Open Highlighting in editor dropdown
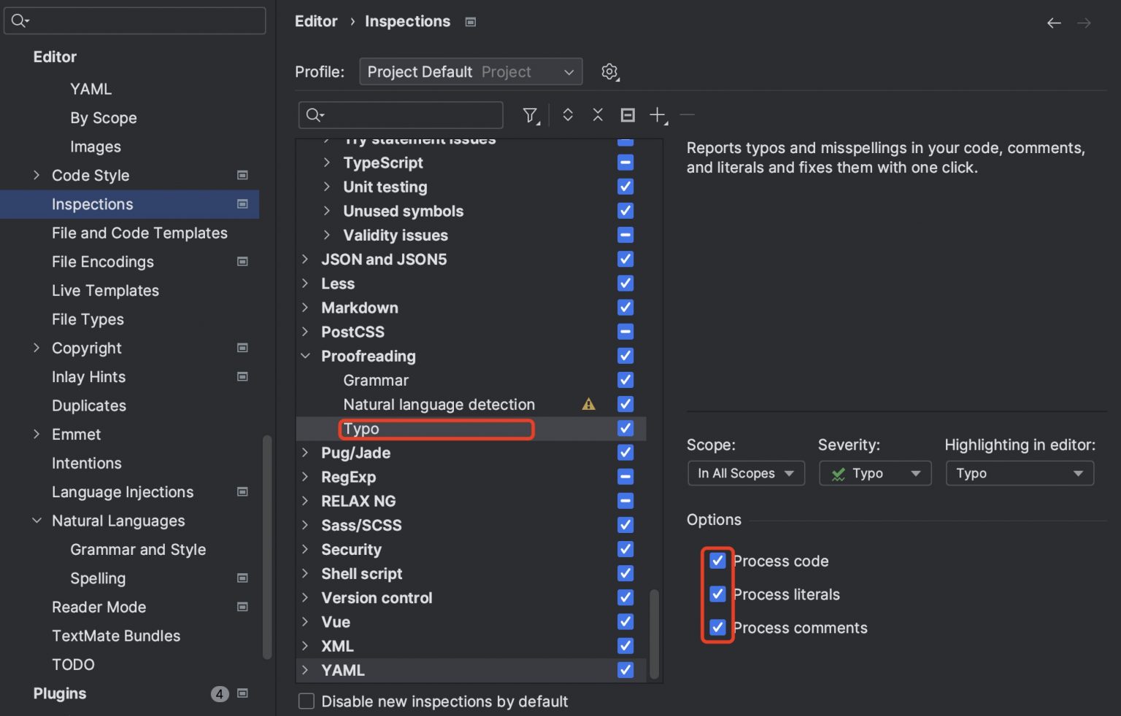Image resolution: width=1121 pixels, height=716 pixels. [1020, 473]
